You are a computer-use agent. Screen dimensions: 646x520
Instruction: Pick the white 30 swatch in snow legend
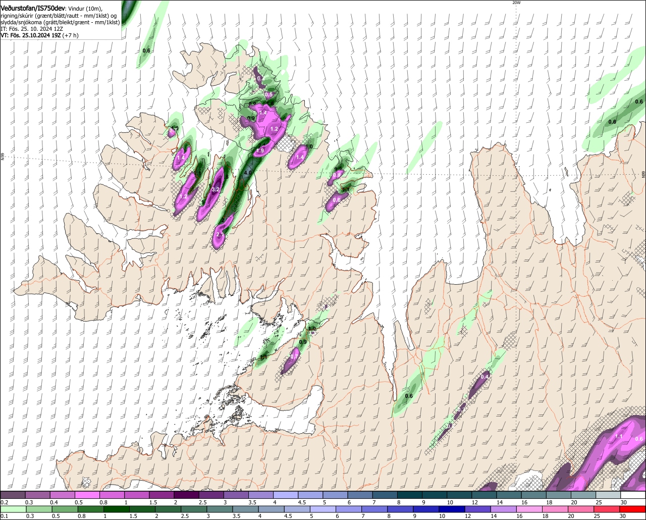[633, 495]
